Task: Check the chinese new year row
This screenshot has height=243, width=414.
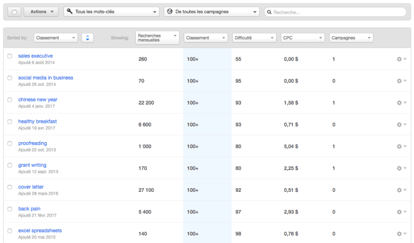Action: coord(10,100)
